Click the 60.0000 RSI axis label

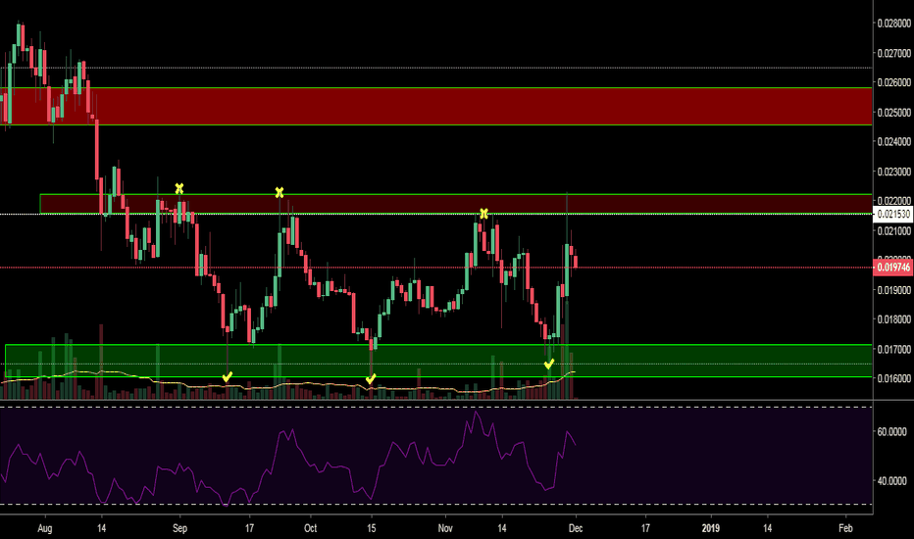click(x=891, y=432)
